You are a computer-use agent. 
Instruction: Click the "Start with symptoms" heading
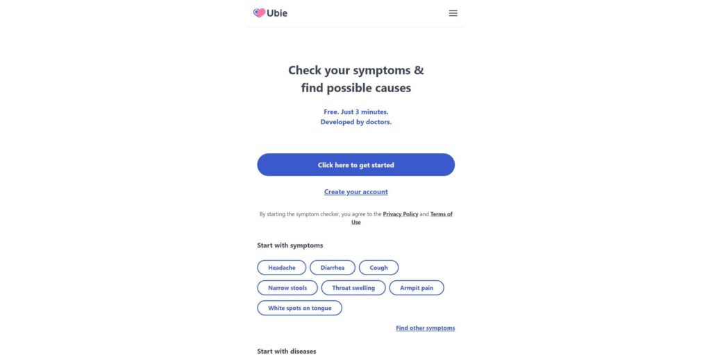coord(290,245)
